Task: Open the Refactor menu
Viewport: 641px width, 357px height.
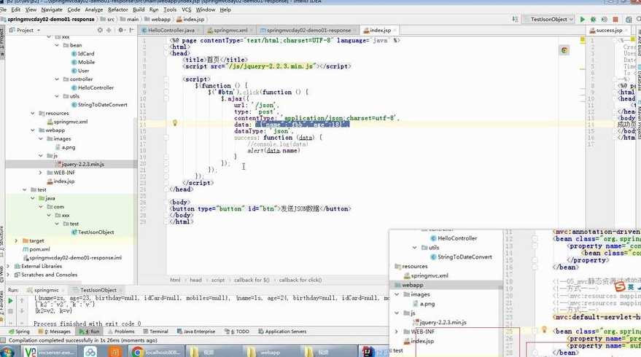Action: click(x=117, y=9)
